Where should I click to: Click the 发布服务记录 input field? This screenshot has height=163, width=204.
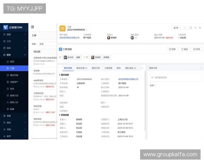pyautogui.click(x=175, y=77)
